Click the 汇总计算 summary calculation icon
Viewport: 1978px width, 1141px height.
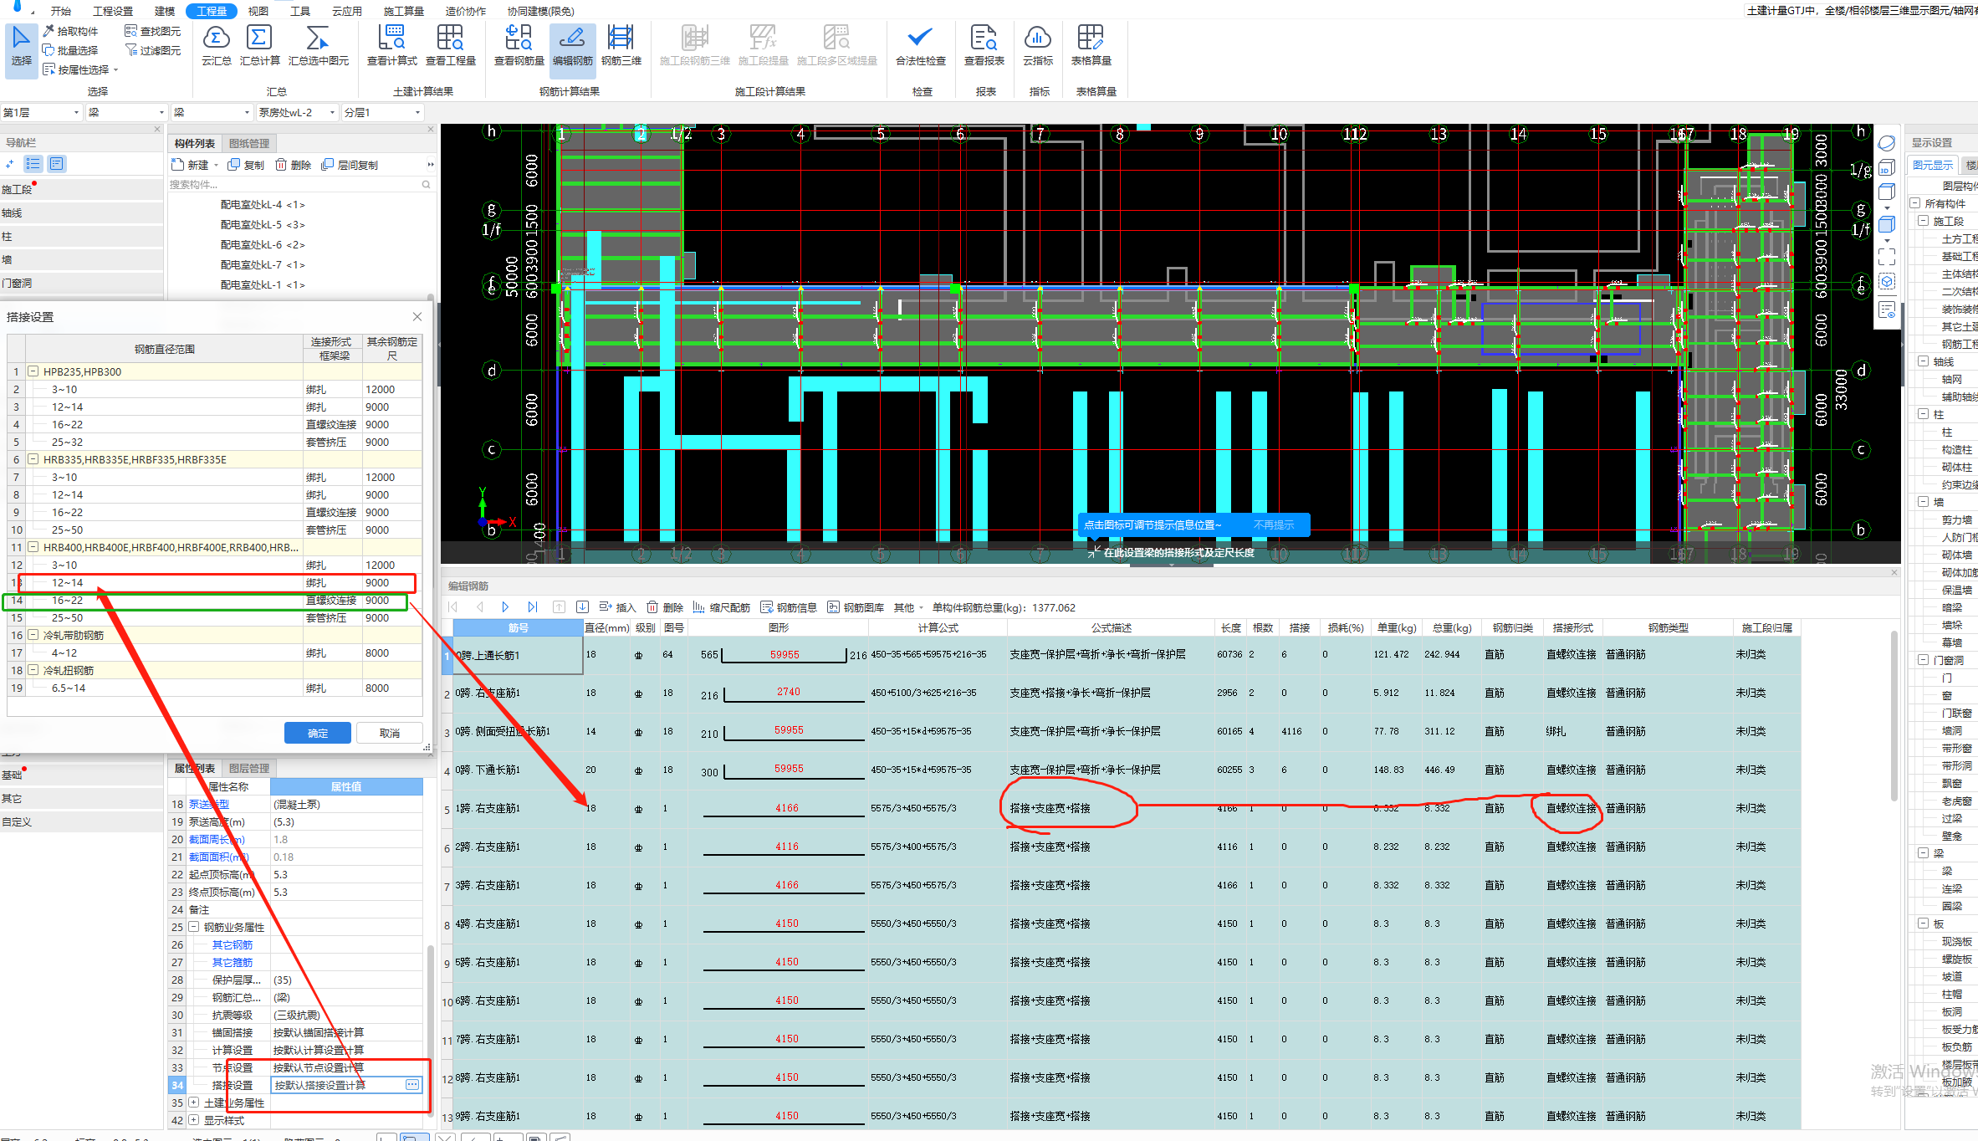coord(259,46)
